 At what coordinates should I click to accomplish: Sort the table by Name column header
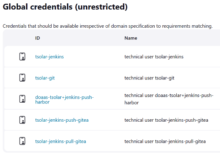[x=131, y=38]
